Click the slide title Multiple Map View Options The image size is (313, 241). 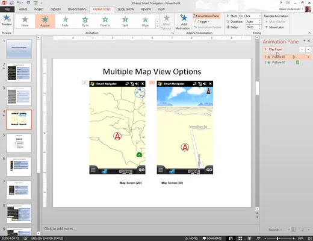[152, 72]
